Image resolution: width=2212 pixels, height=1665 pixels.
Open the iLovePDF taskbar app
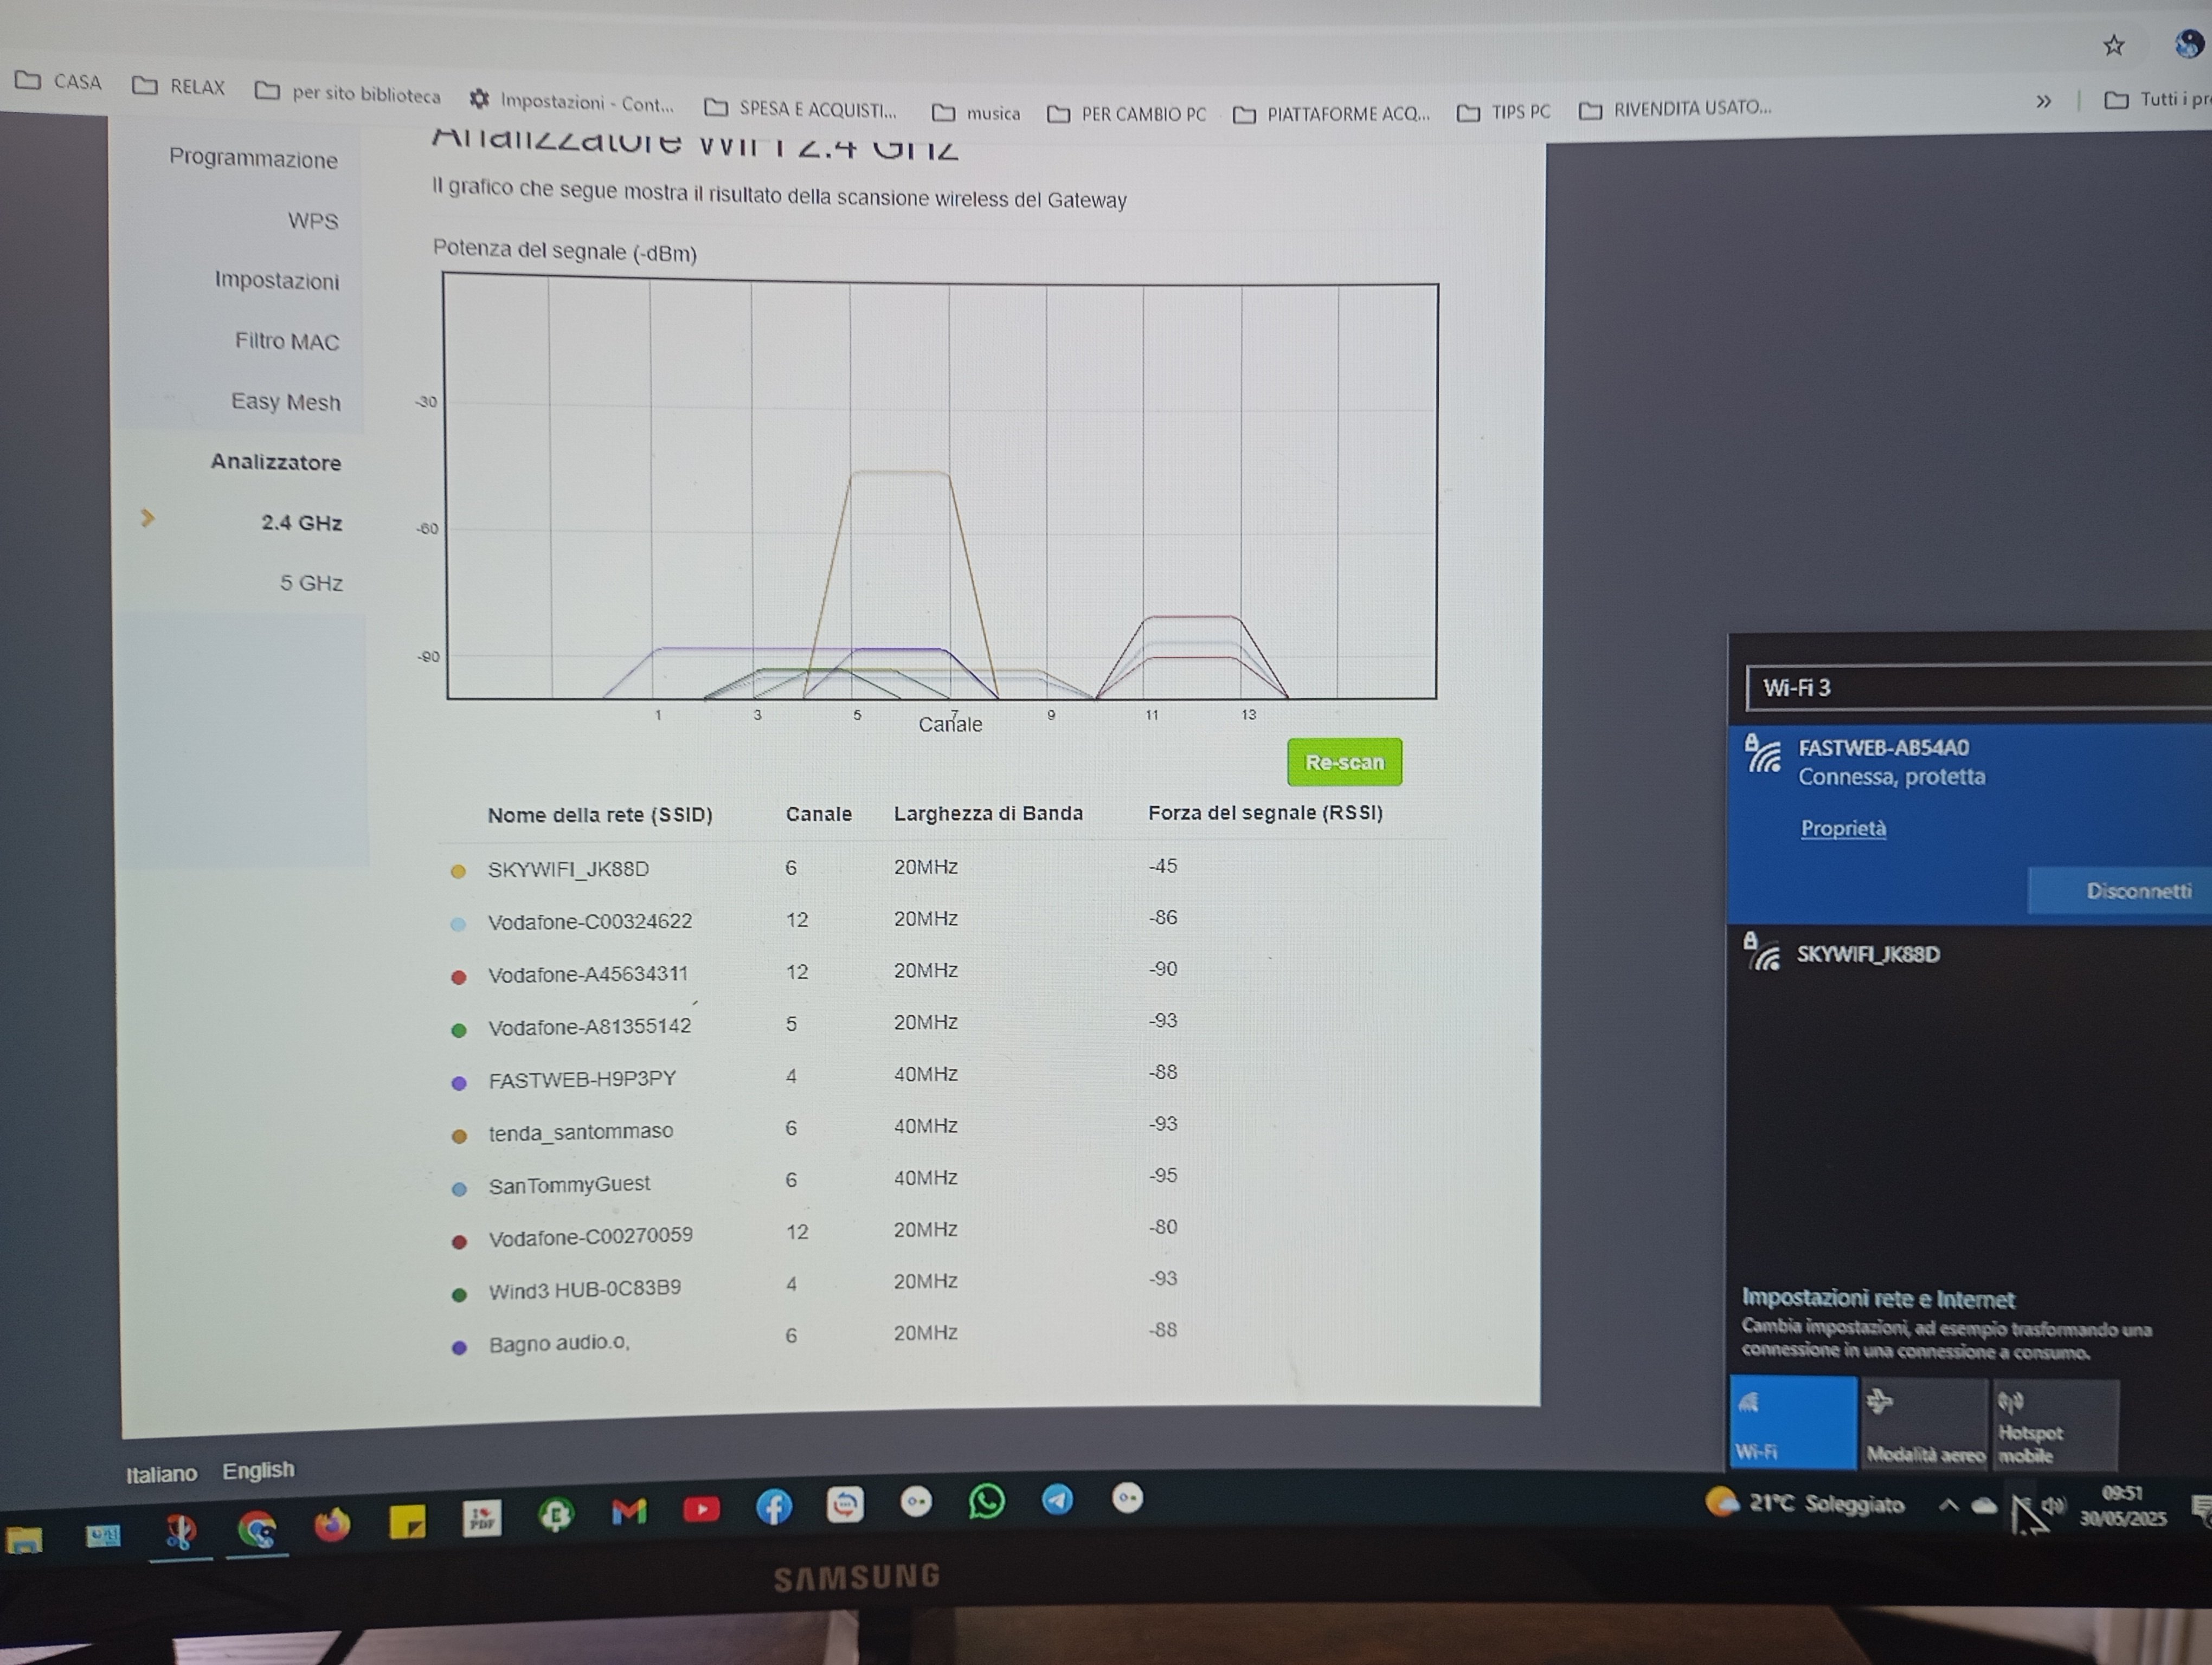482,1518
